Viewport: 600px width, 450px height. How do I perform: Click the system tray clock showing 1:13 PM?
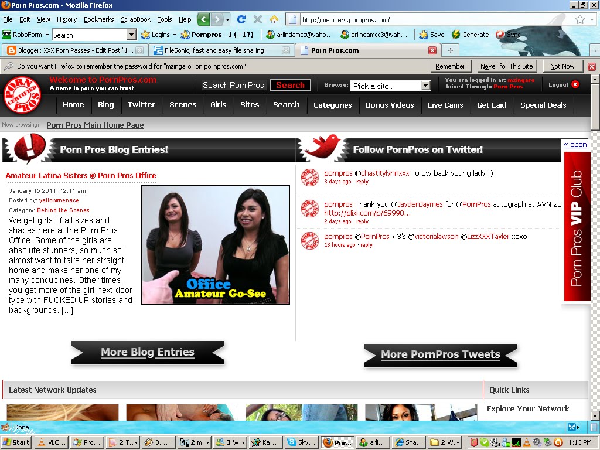coord(579,442)
